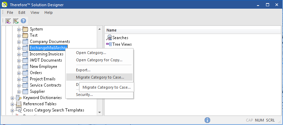
Task: Select the Tree Views list item text
Action: click(122, 44)
